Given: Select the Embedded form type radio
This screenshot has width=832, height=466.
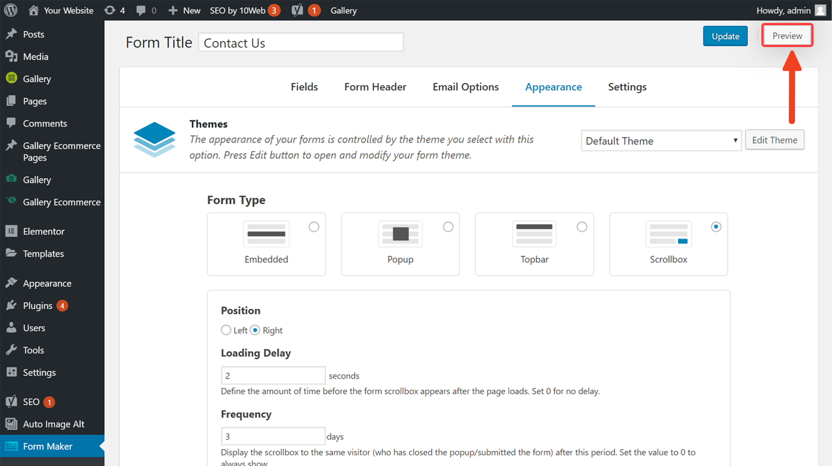Looking at the screenshot, I should 314,227.
